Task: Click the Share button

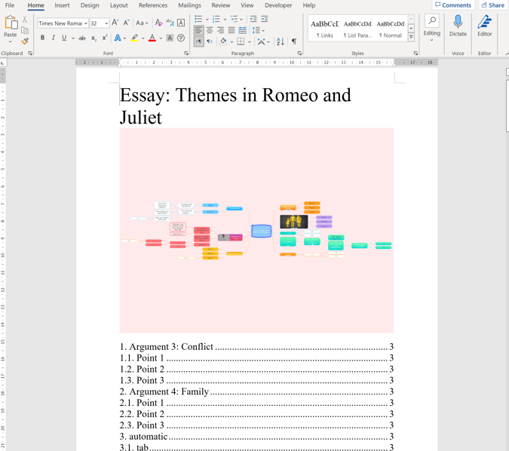Action: click(x=493, y=5)
